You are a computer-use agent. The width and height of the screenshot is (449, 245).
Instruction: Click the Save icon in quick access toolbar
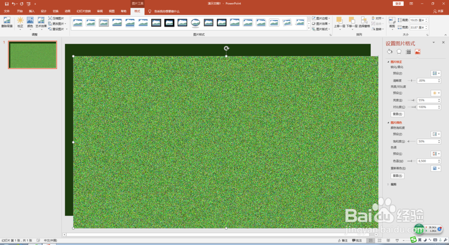7,4
